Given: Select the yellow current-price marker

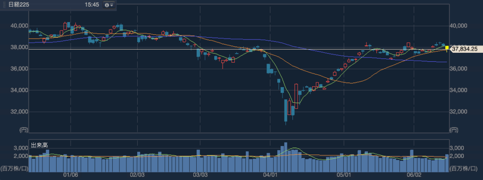Looking at the screenshot, I should point(447,48).
